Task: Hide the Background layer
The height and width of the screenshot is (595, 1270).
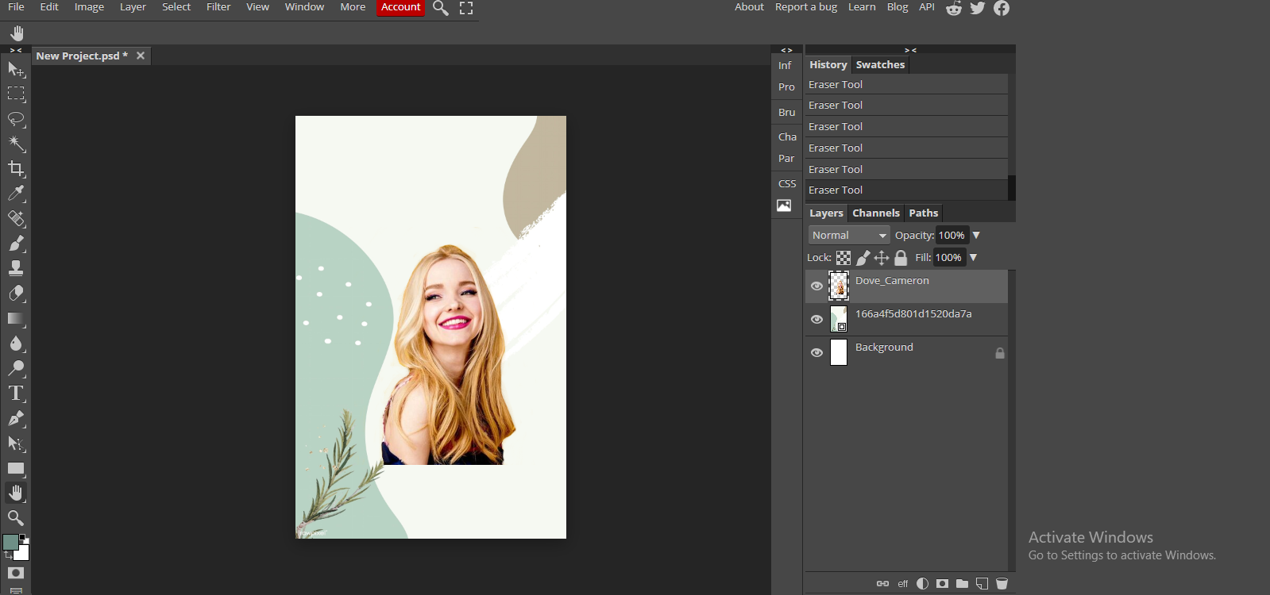Action: [x=816, y=353]
